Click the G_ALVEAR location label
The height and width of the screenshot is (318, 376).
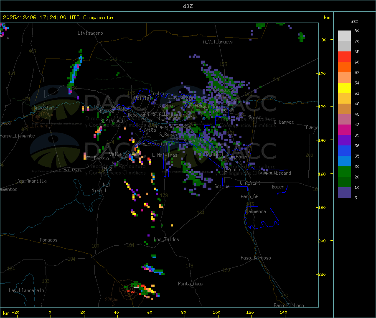point(250,183)
